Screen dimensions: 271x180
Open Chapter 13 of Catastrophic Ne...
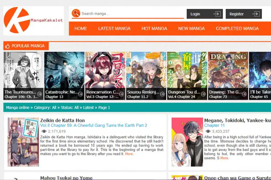pyautogui.click(x=54, y=97)
